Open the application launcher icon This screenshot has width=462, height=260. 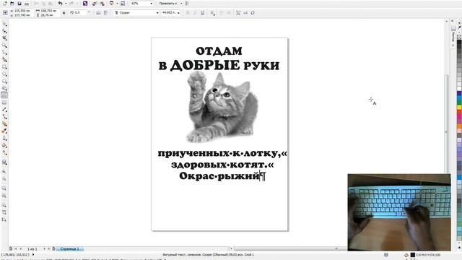[111, 4]
